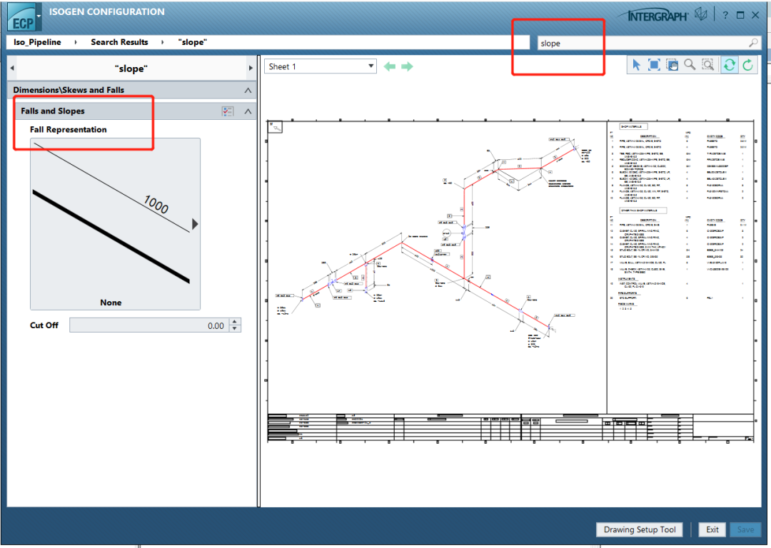Click the Intergraph logo emblem

tap(700, 14)
